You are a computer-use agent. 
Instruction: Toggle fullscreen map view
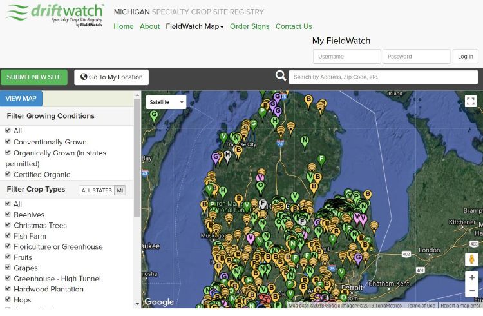pyautogui.click(x=471, y=101)
